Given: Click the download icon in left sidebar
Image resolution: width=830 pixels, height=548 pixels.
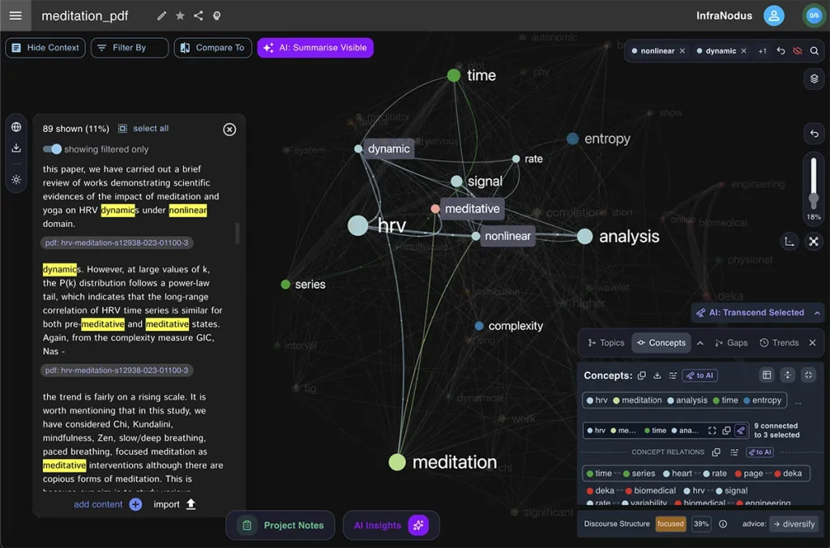Looking at the screenshot, I should tap(16, 148).
